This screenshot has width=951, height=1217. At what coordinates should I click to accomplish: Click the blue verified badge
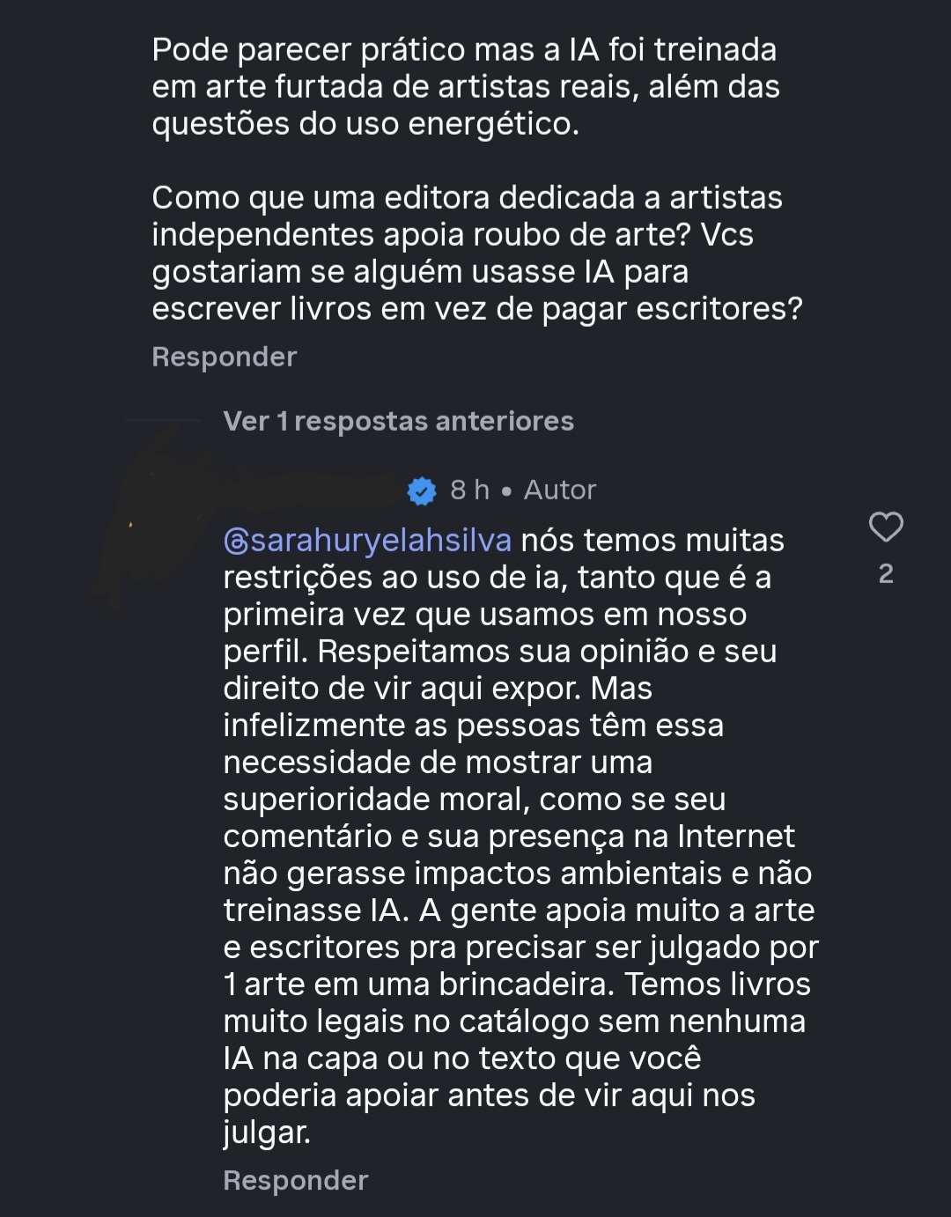422,490
